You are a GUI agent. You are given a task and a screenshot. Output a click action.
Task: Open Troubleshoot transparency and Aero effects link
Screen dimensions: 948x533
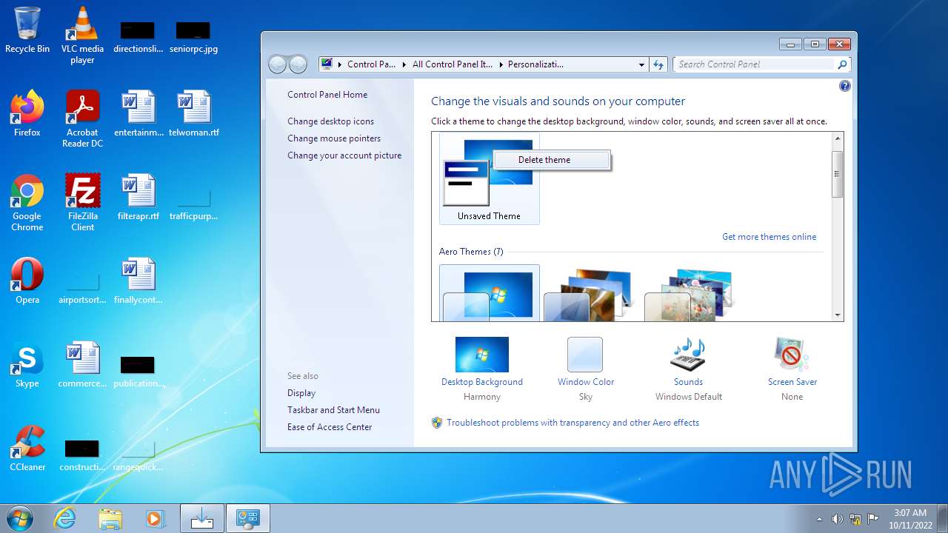573,423
